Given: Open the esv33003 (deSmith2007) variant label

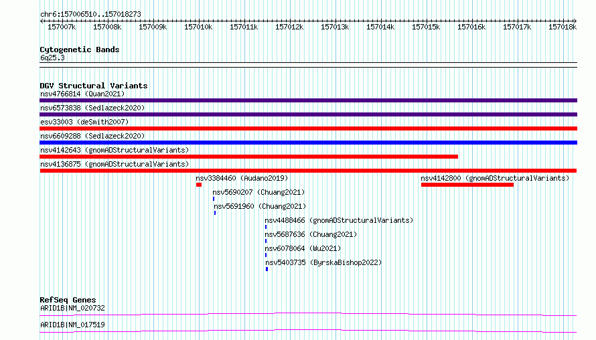Looking at the screenshot, I should (84, 122).
